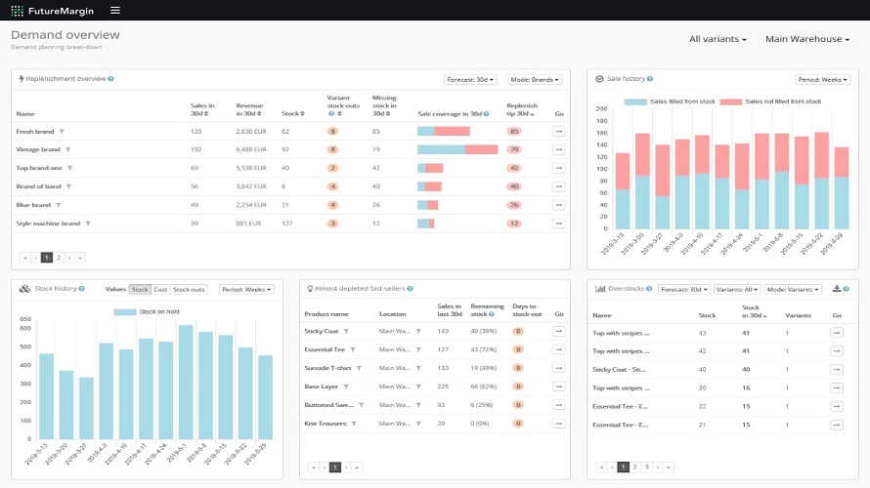Switch Stock history values to Stock-outs

189,289
